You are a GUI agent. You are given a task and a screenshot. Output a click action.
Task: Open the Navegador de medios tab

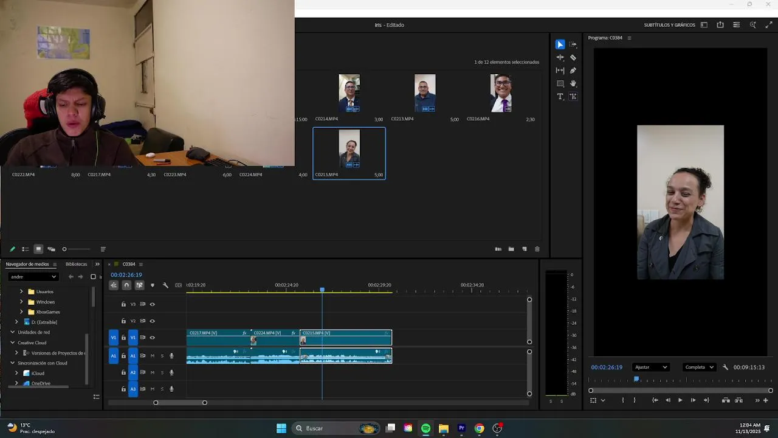click(x=27, y=264)
